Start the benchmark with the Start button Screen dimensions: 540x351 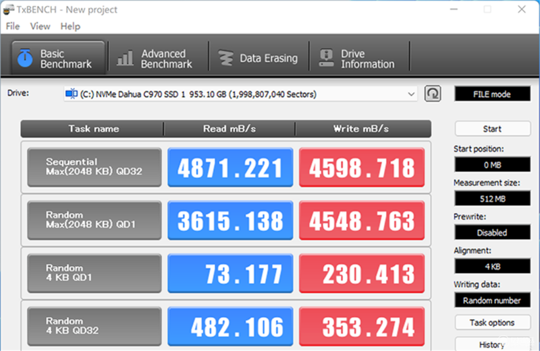click(x=493, y=129)
